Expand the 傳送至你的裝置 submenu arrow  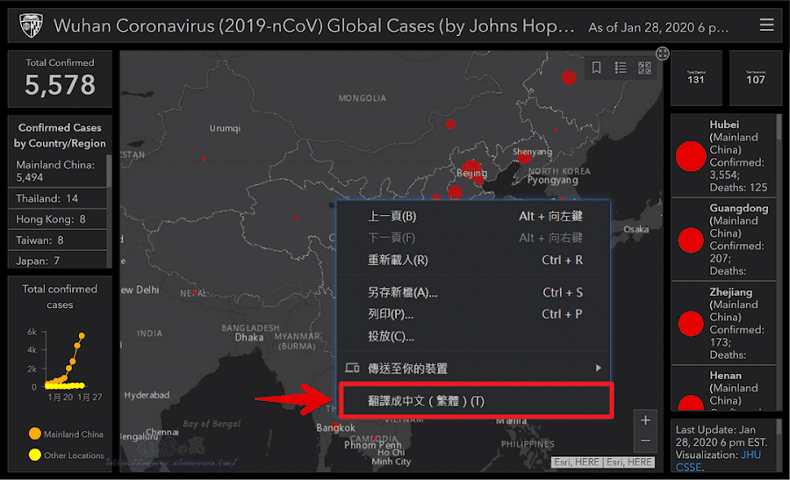click(x=598, y=369)
